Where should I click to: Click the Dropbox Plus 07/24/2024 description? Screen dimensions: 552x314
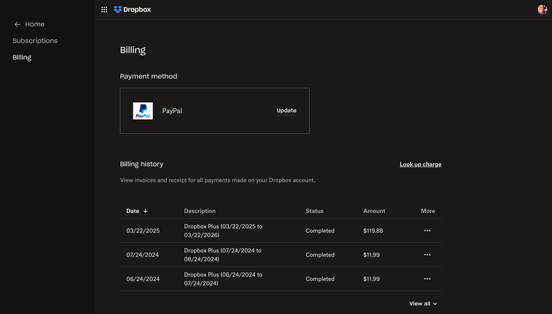pos(222,255)
